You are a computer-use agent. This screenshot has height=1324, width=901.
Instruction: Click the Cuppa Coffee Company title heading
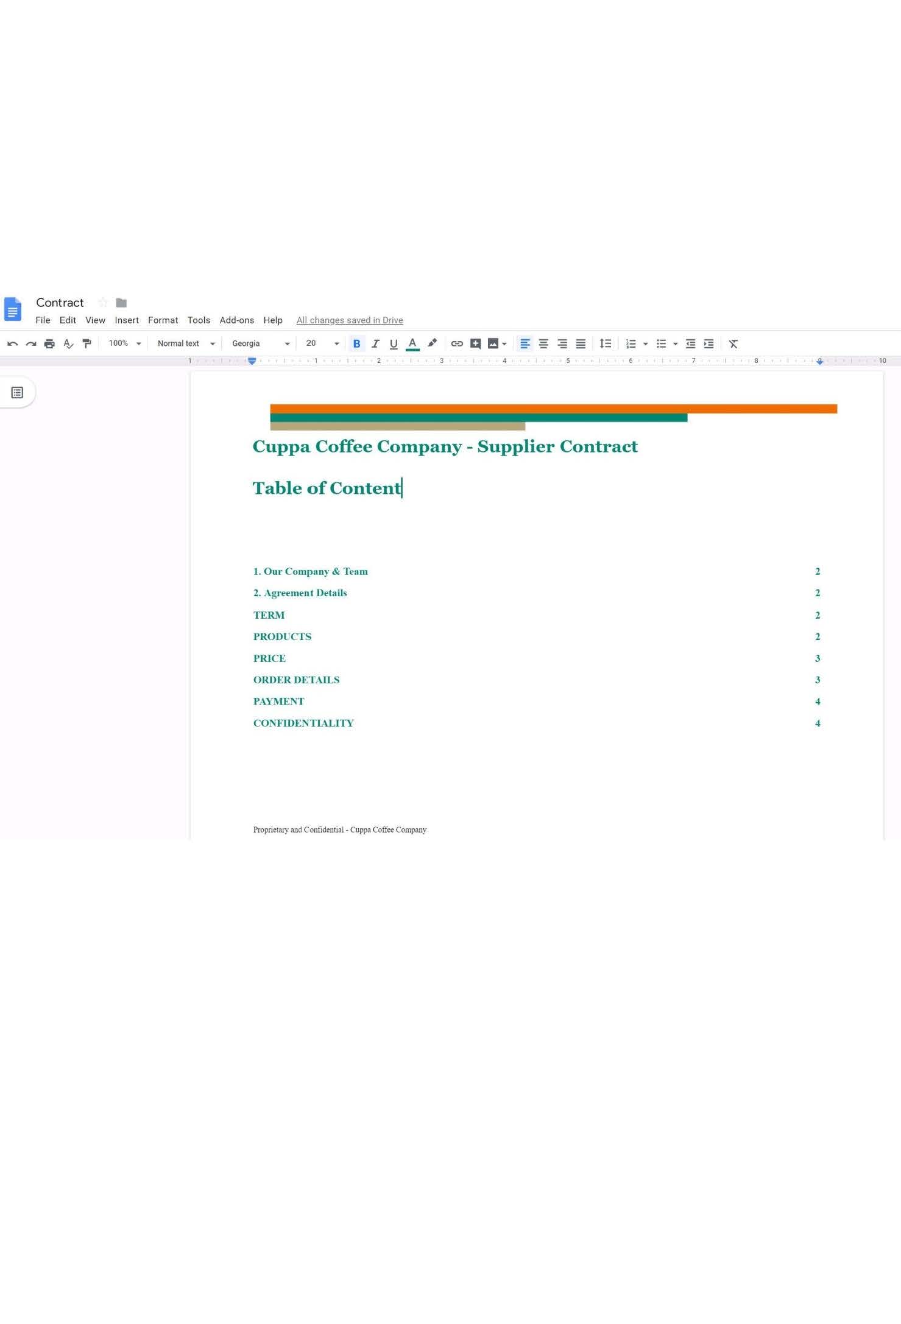[x=445, y=446]
